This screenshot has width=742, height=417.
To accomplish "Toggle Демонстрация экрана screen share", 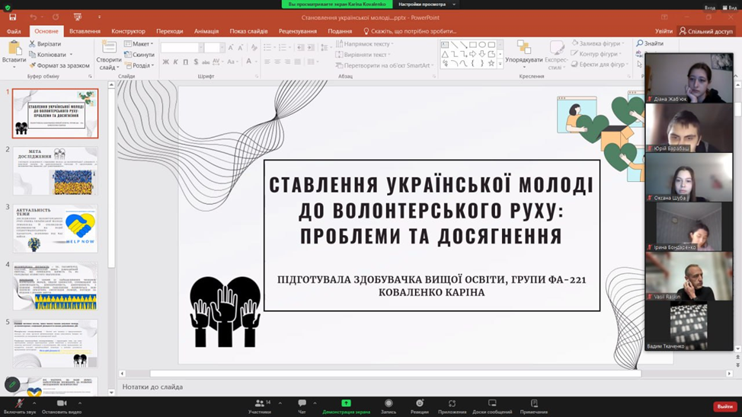I will (346, 404).
